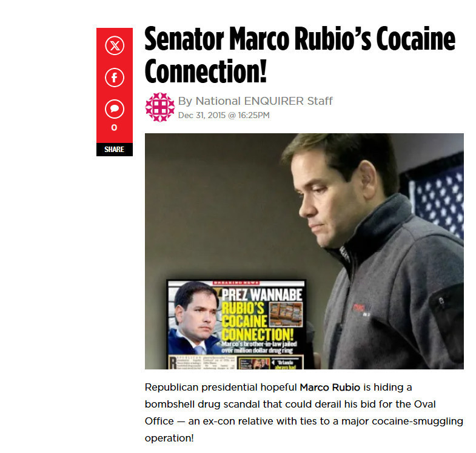Click the PREZ WANNABE text on the cover
Screen dimensions: 476x453
click(x=262, y=294)
